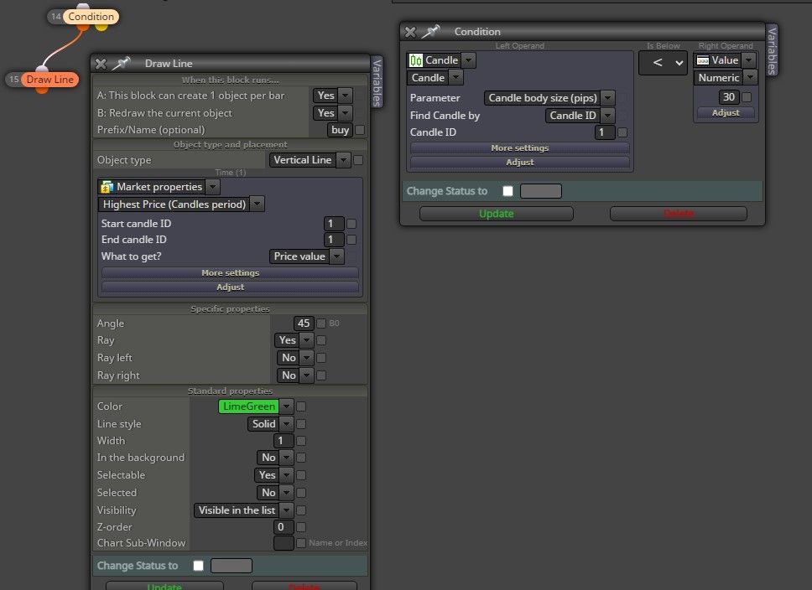Click Adjust under Right Operand
The height and width of the screenshot is (590, 812).
point(726,112)
